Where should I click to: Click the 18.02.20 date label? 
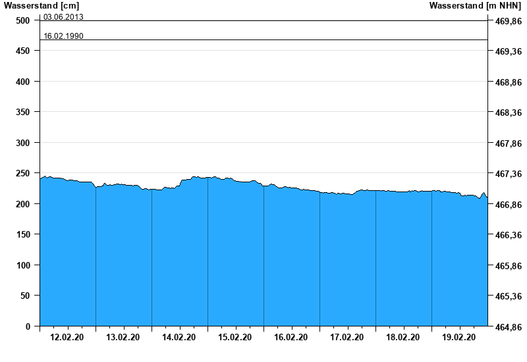pos(402,337)
